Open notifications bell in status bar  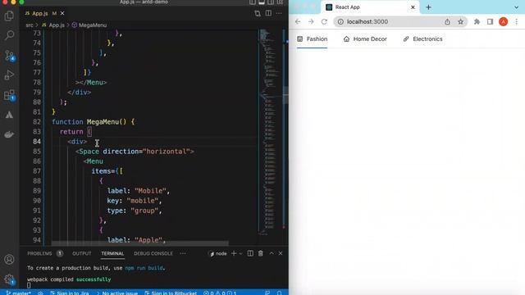click(279, 293)
